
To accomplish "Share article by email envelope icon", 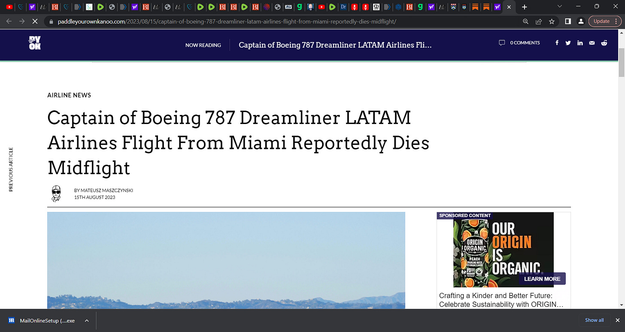I will 592,43.
